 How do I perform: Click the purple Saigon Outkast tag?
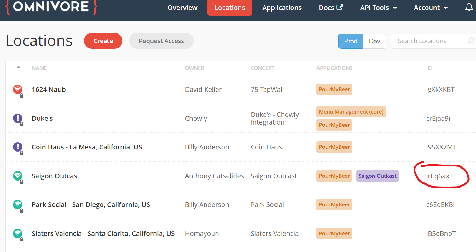tap(377, 176)
